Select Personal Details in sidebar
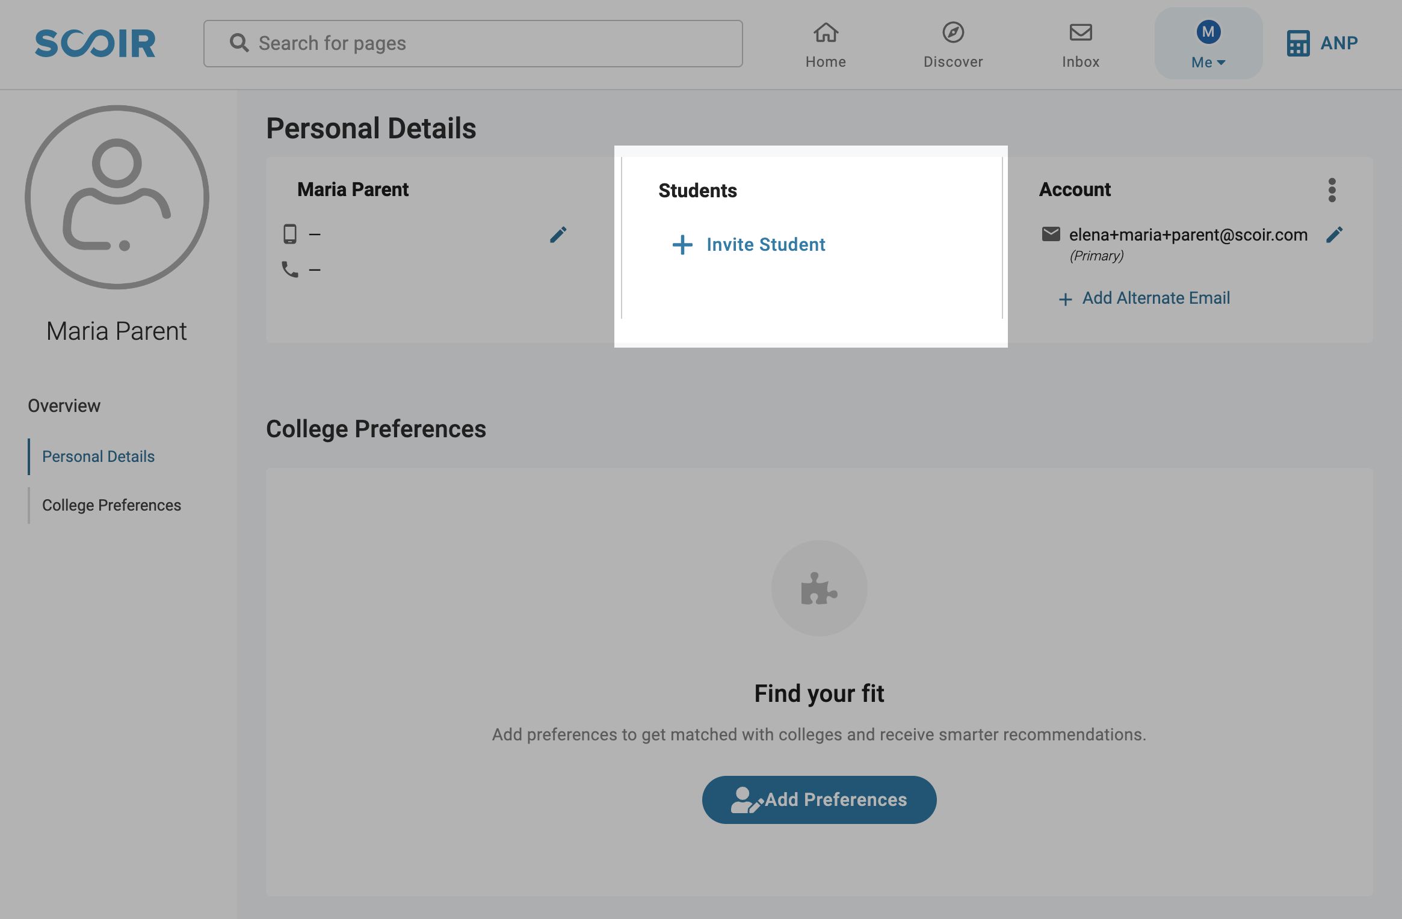This screenshot has width=1402, height=919. [x=98, y=456]
